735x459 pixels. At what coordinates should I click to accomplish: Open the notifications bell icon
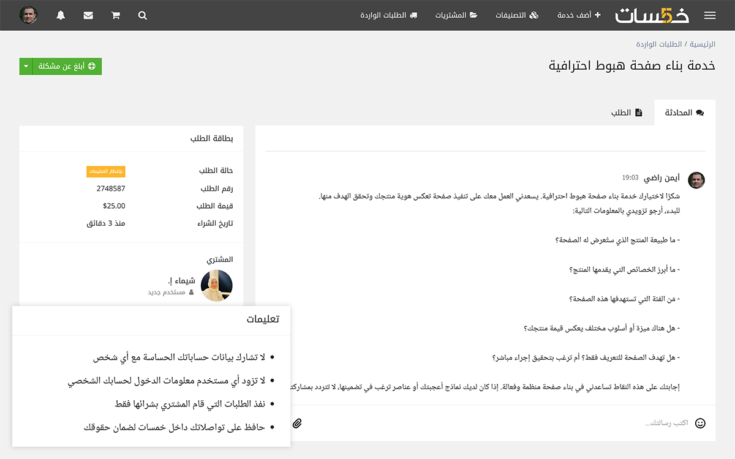click(x=61, y=15)
